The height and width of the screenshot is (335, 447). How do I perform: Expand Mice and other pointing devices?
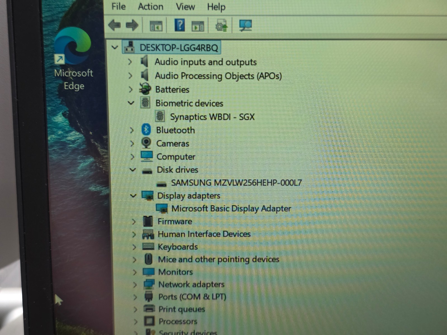[x=134, y=260]
